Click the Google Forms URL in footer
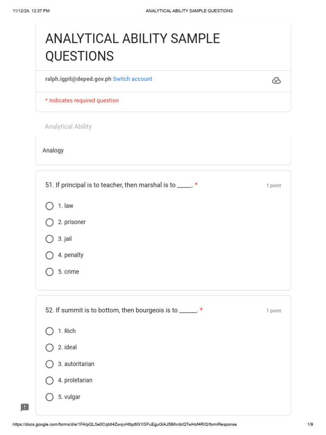Screen dimensions: 326x435 click(125, 424)
